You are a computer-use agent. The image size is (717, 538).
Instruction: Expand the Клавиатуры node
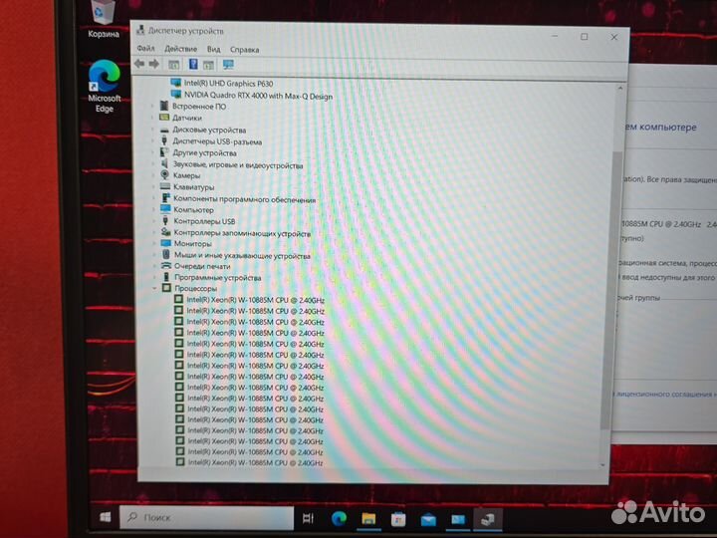pyautogui.click(x=153, y=187)
